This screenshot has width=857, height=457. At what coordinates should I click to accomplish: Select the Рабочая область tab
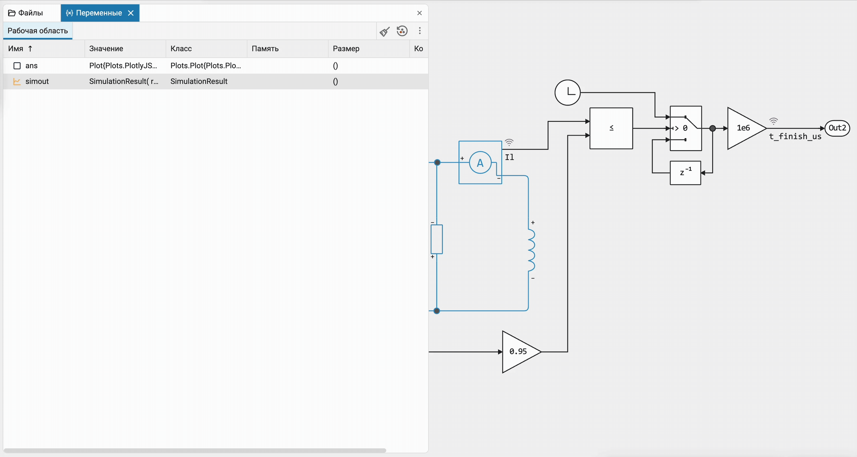click(x=38, y=31)
